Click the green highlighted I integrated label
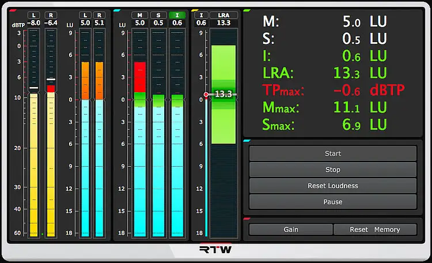 177,15
